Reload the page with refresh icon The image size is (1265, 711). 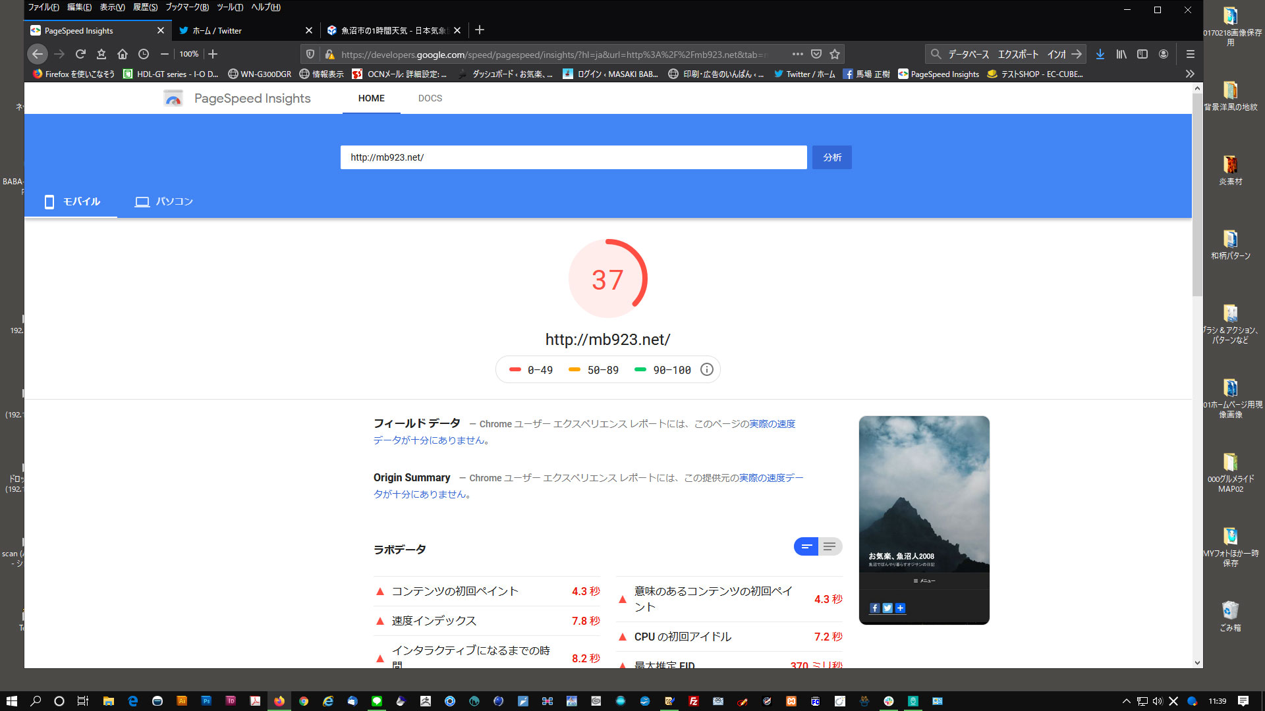point(80,54)
